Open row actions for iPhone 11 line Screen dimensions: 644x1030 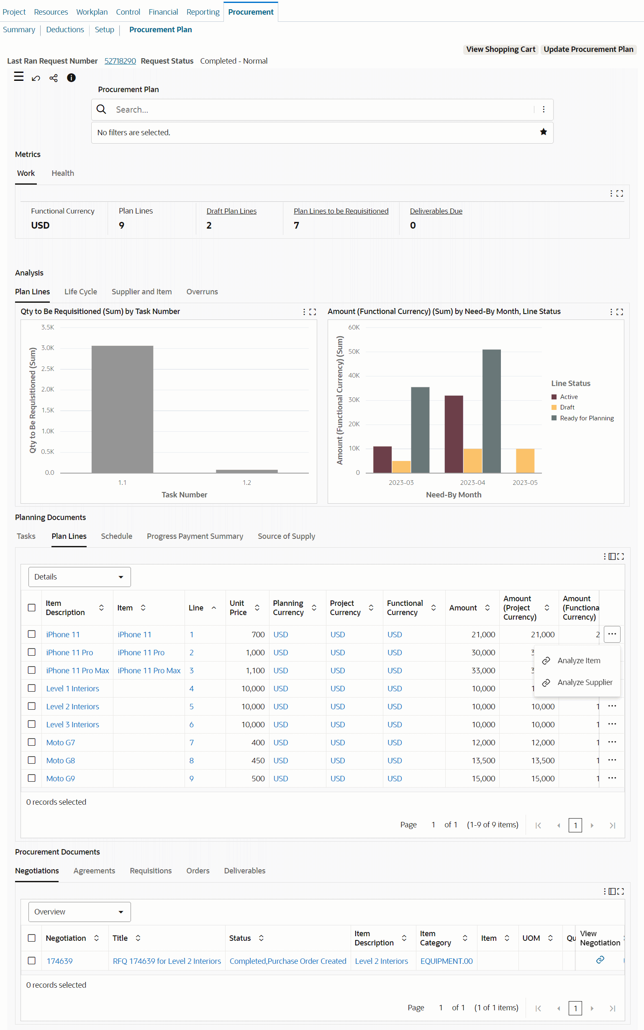[612, 634]
